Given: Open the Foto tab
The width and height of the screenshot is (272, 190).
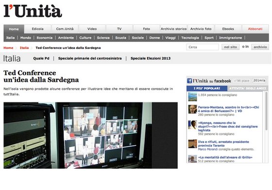Looking at the screenshot, I should coord(147,29).
